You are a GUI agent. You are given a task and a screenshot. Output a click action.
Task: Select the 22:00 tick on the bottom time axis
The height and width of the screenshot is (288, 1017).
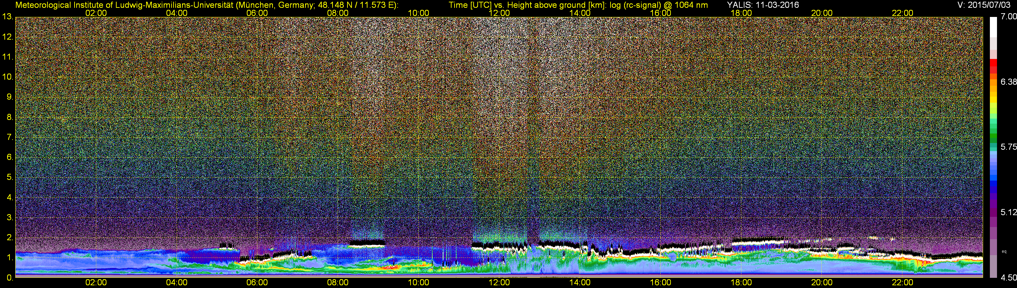(902, 283)
